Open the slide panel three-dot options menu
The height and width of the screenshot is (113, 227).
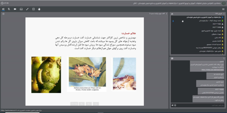click(x=166, y=14)
